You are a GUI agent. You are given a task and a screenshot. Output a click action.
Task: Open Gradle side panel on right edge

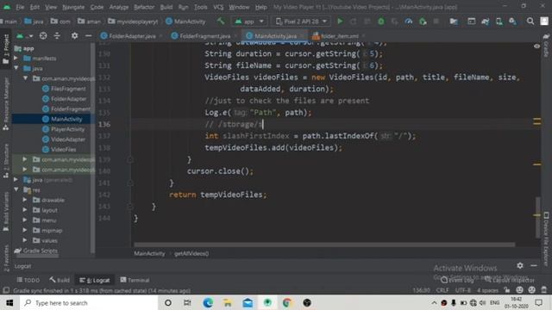(x=546, y=46)
